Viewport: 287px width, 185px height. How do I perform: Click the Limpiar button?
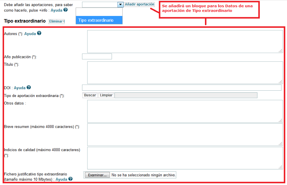pos(106,95)
